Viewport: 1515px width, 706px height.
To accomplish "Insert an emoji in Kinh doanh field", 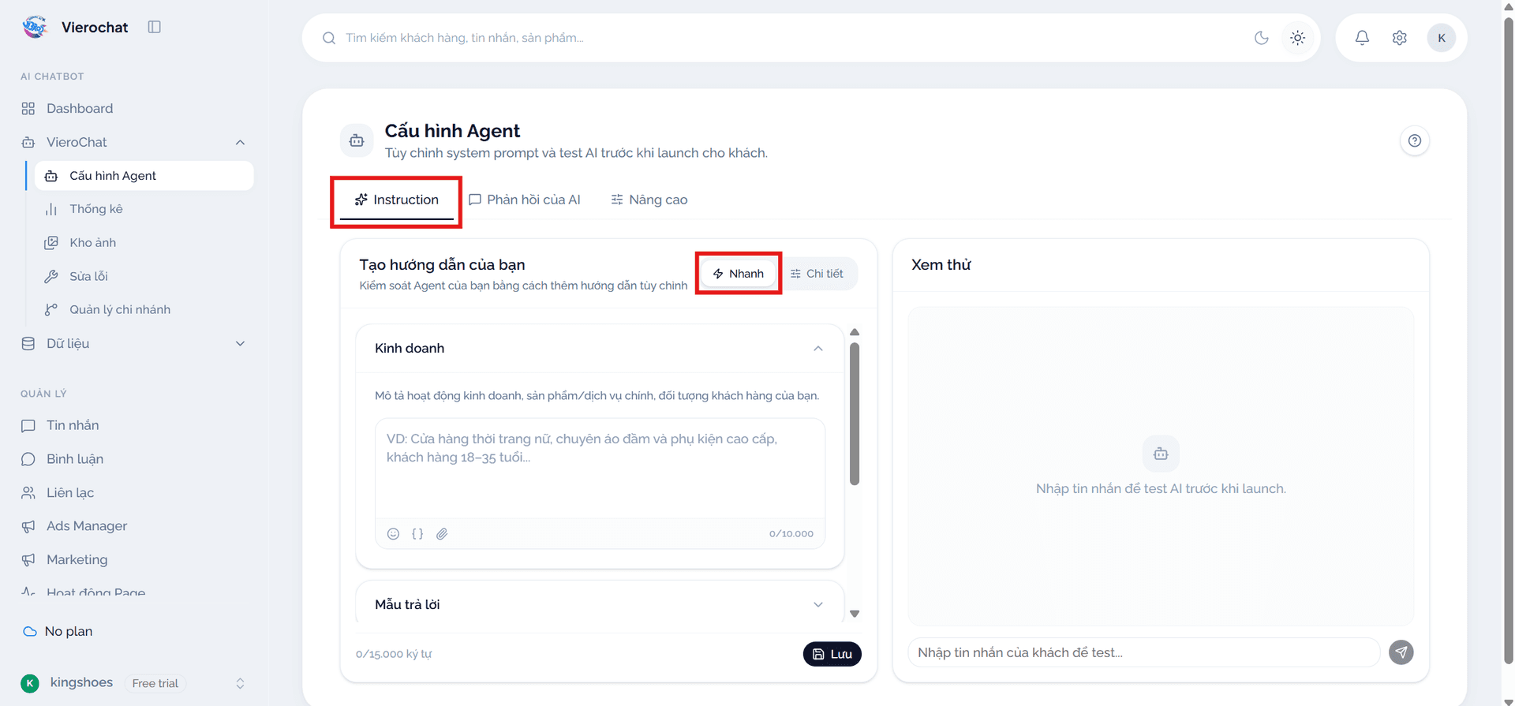I will coord(393,534).
